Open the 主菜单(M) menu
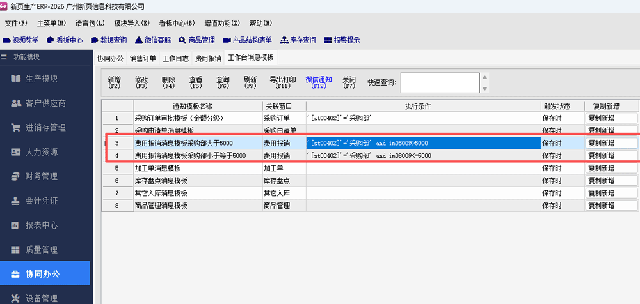This screenshot has width=640, height=304. tap(51, 23)
